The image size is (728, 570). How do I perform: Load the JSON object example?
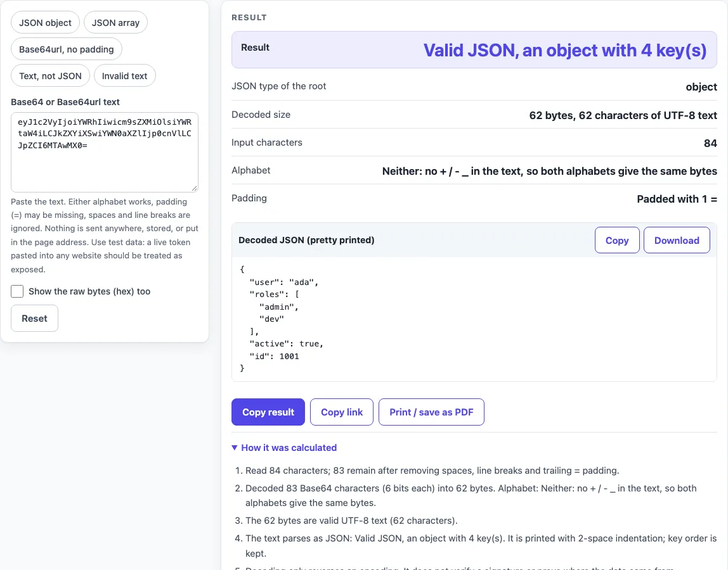(45, 23)
